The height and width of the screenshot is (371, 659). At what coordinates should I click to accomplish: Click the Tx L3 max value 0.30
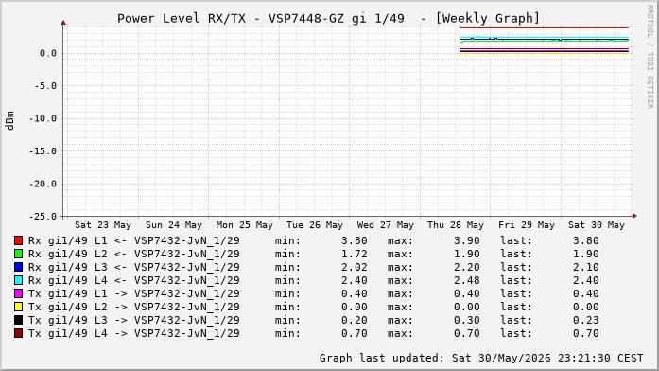467,321
